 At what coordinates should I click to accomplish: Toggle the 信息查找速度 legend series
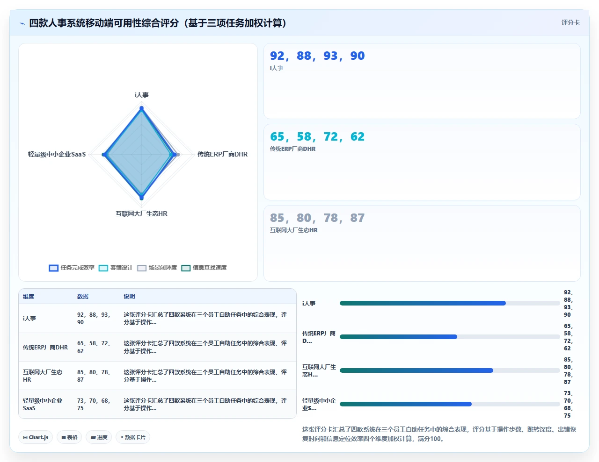tap(204, 268)
